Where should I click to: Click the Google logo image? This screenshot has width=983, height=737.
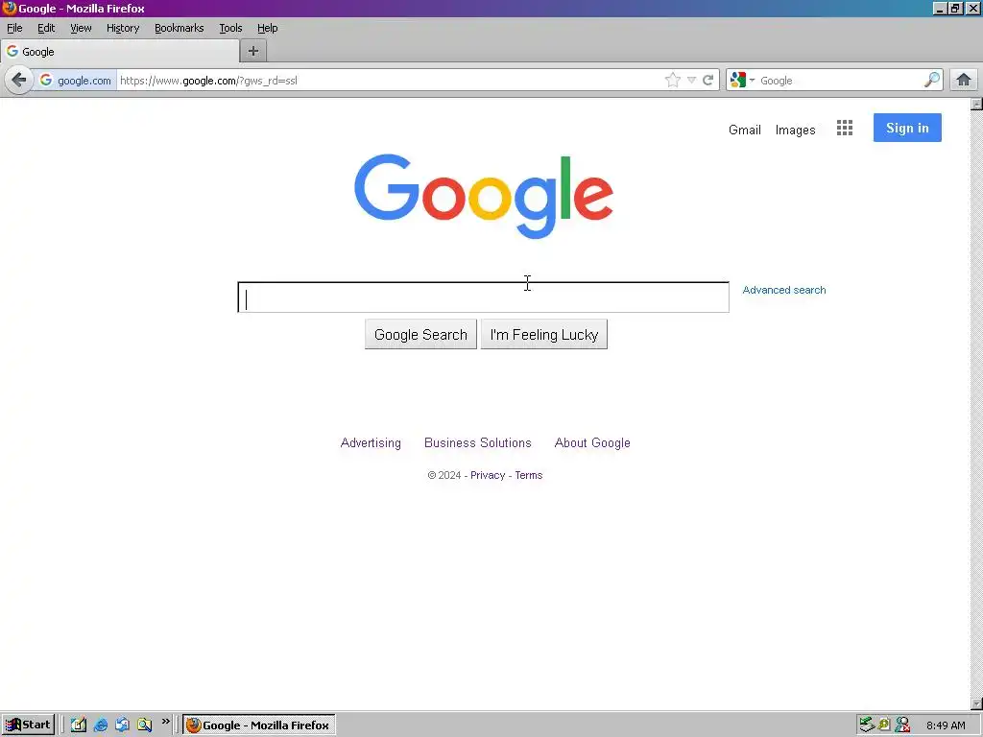tap(484, 196)
